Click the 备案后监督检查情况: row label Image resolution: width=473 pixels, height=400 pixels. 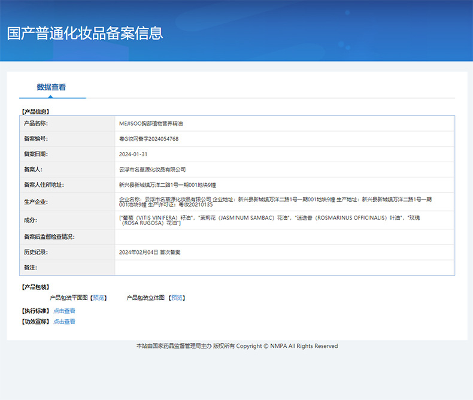(50, 237)
